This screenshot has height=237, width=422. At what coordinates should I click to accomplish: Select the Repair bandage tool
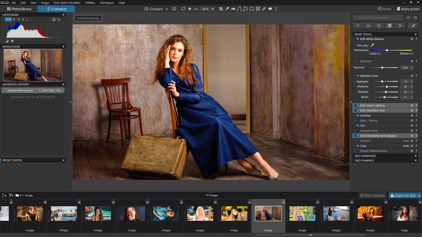point(264,9)
